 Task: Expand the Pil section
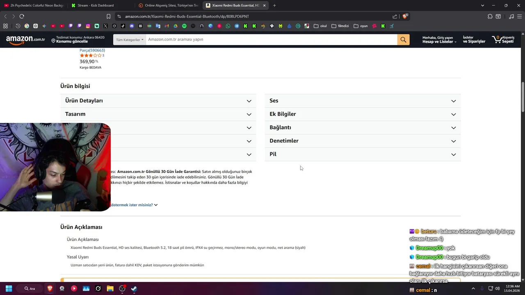(363, 154)
